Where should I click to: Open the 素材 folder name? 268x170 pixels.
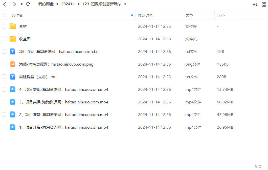click(23, 26)
